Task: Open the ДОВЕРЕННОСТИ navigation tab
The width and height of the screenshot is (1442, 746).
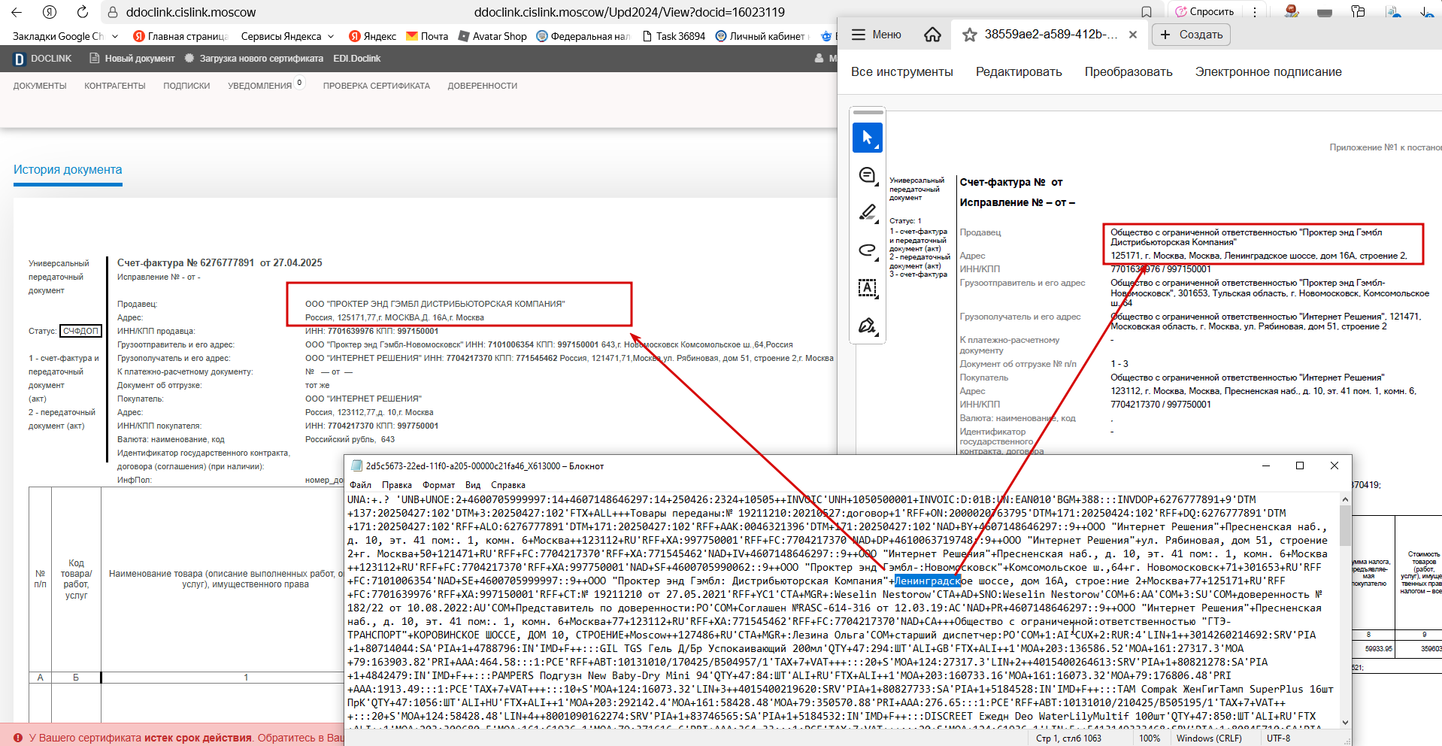Action: [483, 86]
